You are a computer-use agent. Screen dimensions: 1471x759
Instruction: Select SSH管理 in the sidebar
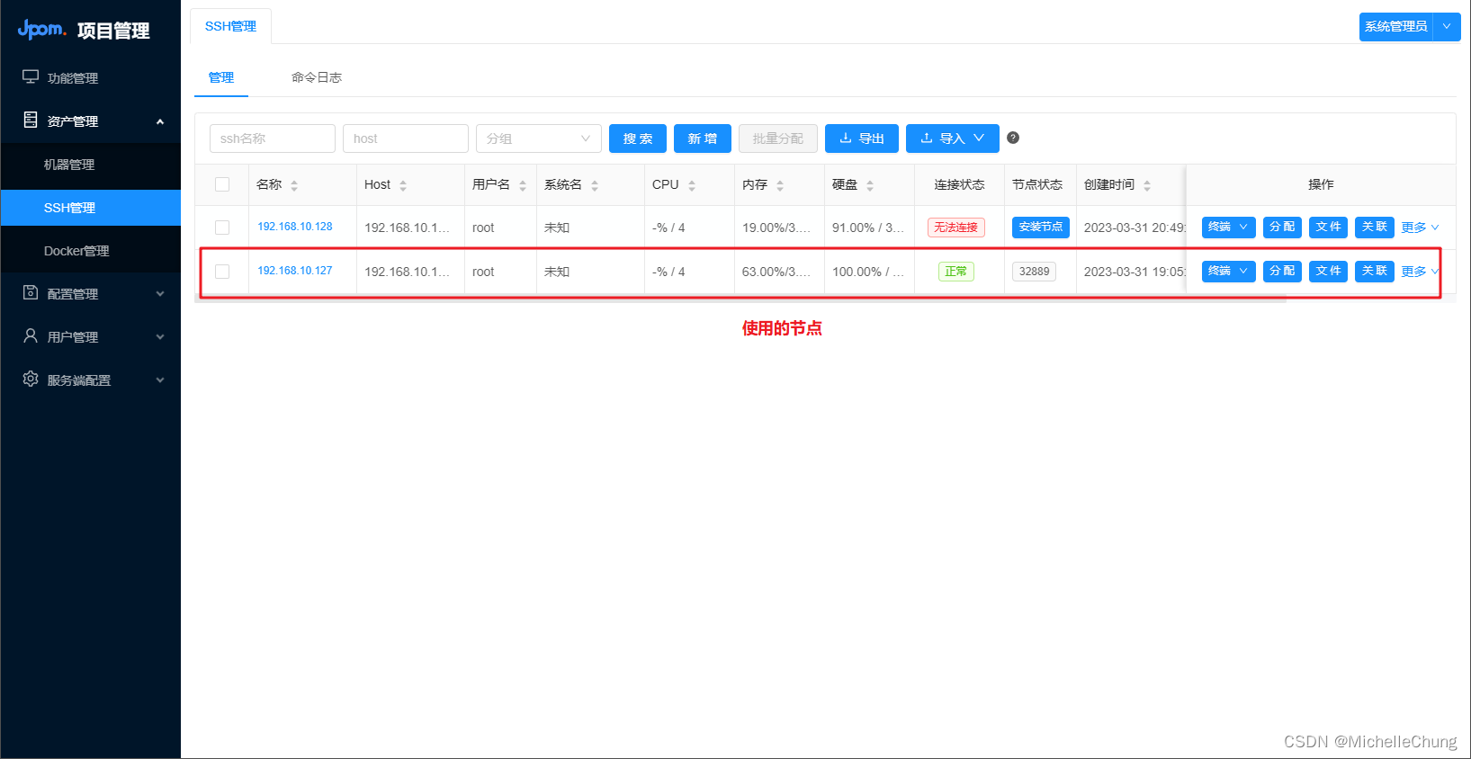click(90, 208)
